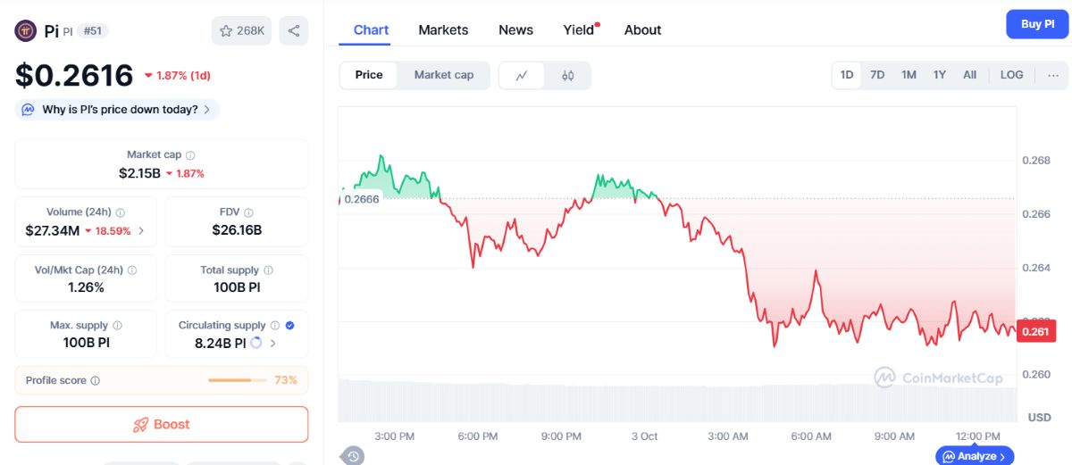Expand Circulating supply details chevron
The image size is (1072, 465).
[x=272, y=343]
